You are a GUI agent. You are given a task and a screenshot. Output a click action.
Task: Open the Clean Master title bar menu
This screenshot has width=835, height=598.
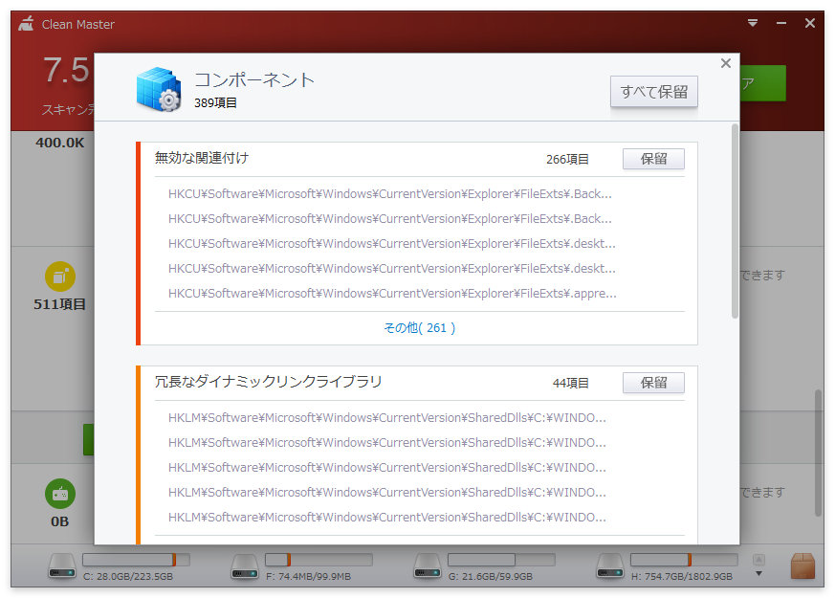(753, 22)
